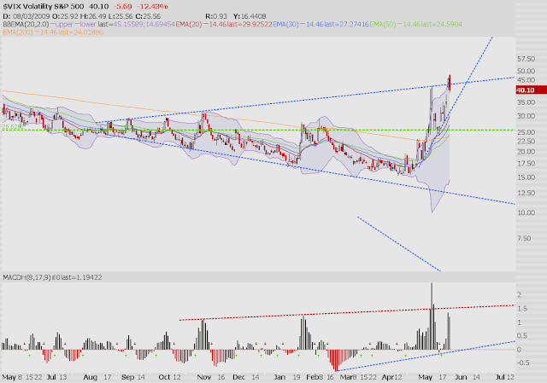Click the 12.50 price axis label
This screenshot has height=383, width=547.
526,193
